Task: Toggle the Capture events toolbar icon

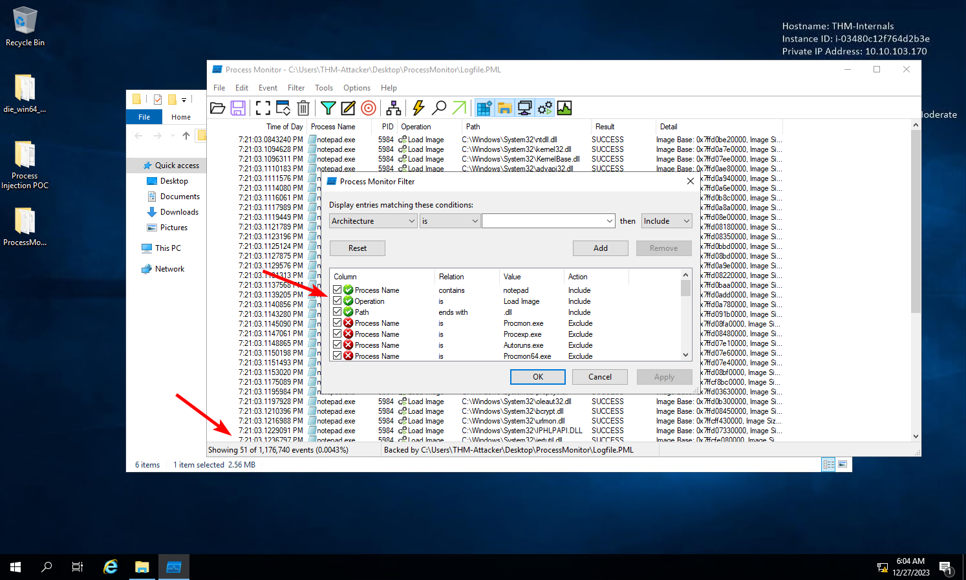Action: click(263, 108)
